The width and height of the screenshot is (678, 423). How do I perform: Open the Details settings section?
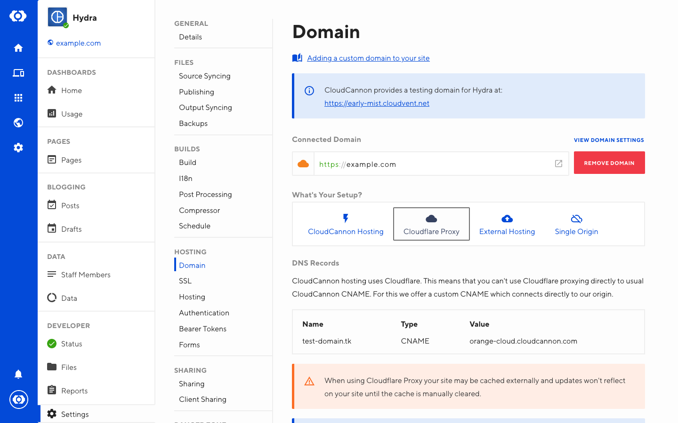(190, 37)
